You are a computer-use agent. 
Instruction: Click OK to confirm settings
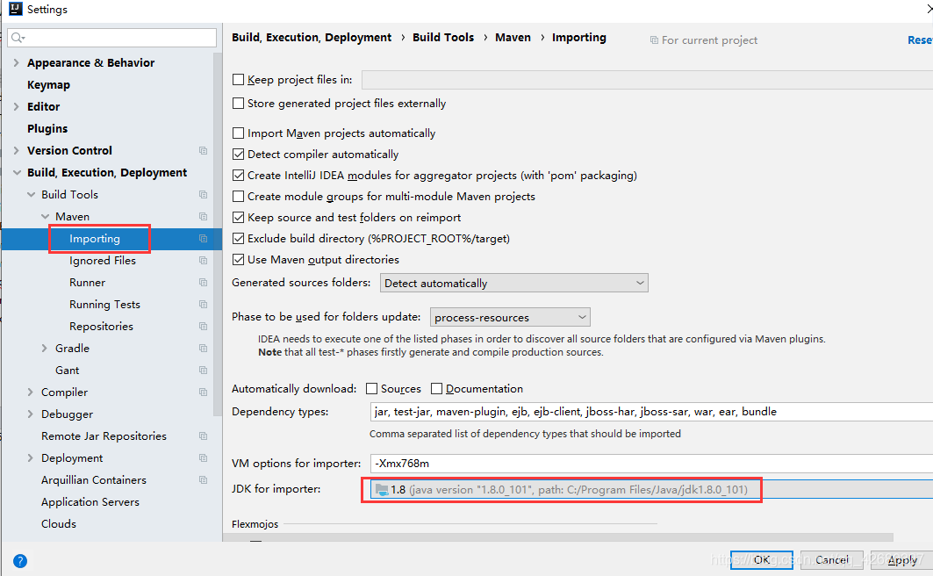762,560
